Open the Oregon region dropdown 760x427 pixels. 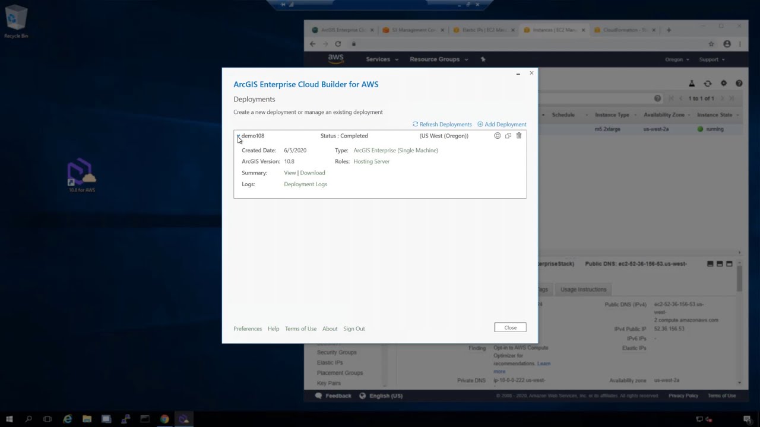click(677, 59)
